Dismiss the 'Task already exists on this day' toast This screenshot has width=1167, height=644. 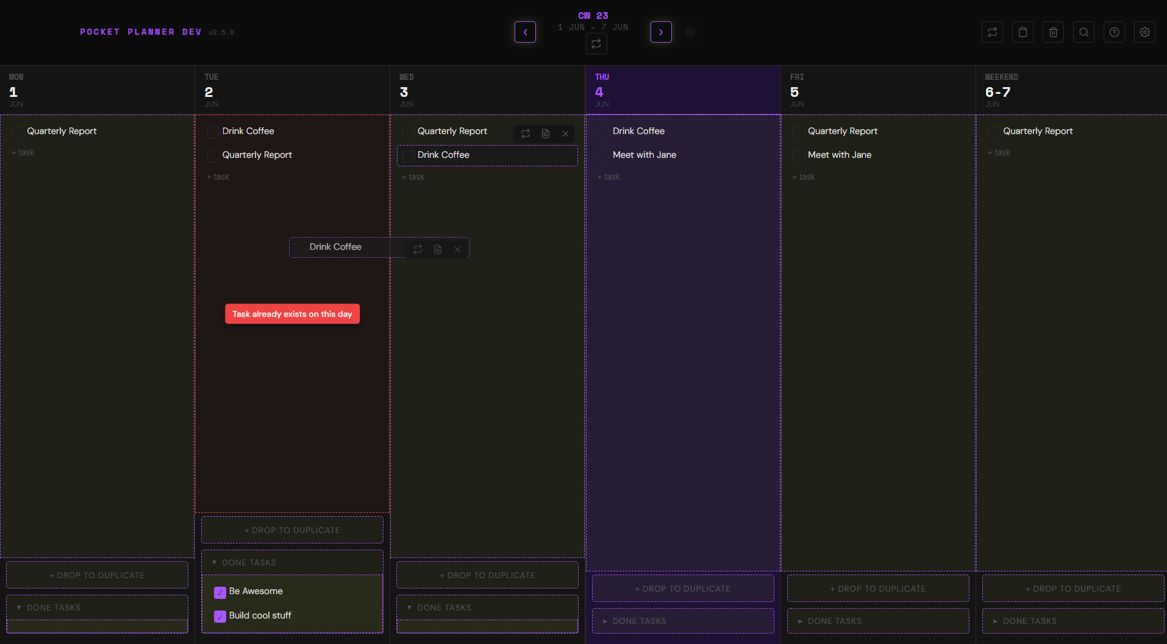[x=292, y=314]
